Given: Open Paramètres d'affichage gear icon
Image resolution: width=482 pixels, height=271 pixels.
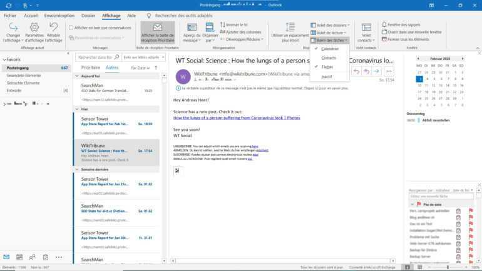Looking at the screenshot, I should [34, 27].
